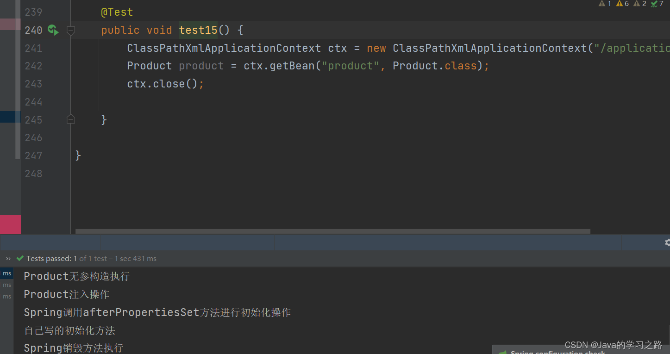Click line number 243 in the gutter
The width and height of the screenshot is (670, 354).
pyautogui.click(x=33, y=84)
